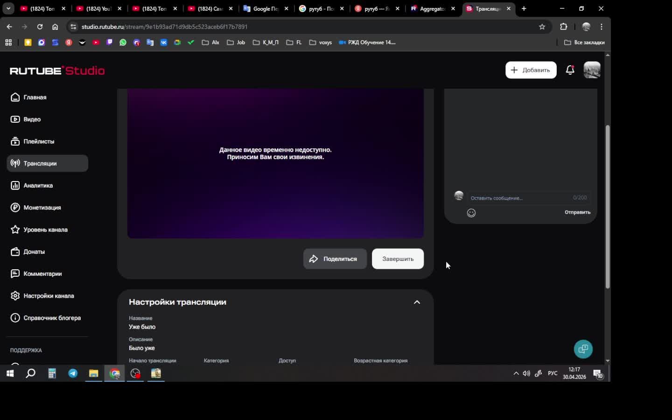This screenshot has width=672, height=420.
Task: View site information icon in address bar
Action: coord(73,27)
